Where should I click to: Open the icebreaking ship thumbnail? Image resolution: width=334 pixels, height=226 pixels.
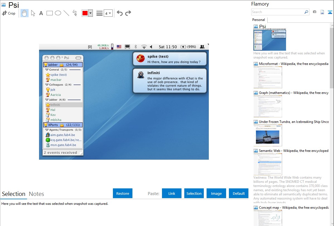click(268, 135)
